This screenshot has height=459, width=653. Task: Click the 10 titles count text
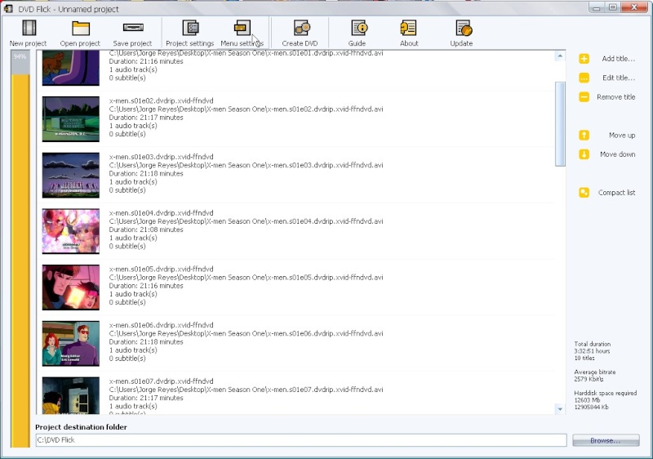tap(584, 359)
